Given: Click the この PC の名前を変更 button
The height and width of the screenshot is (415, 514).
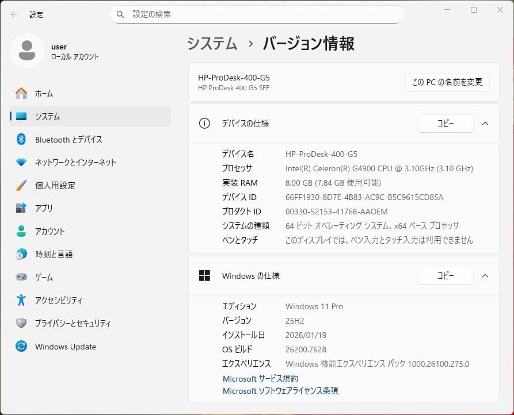Looking at the screenshot, I should [x=446, y=82].
